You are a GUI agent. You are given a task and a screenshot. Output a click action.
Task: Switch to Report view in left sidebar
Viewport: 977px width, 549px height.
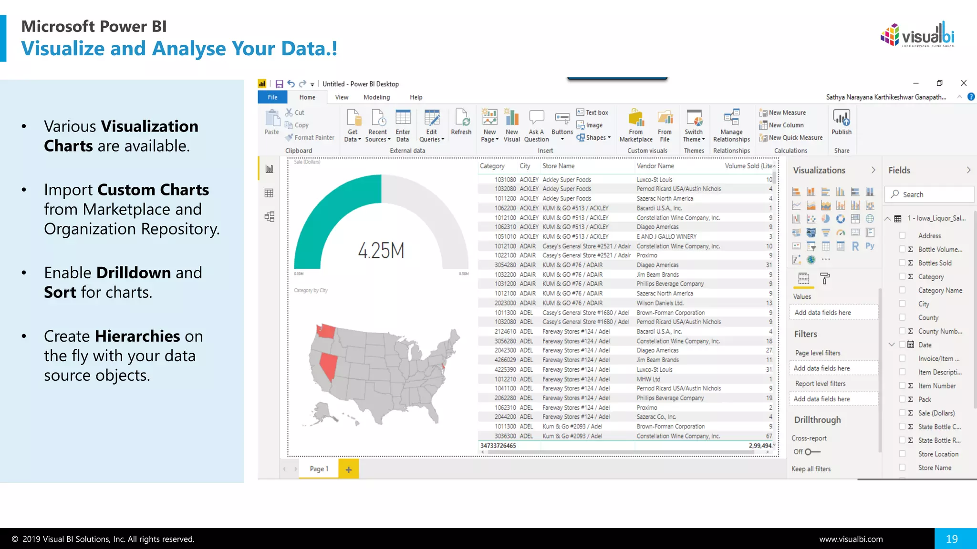270,169
